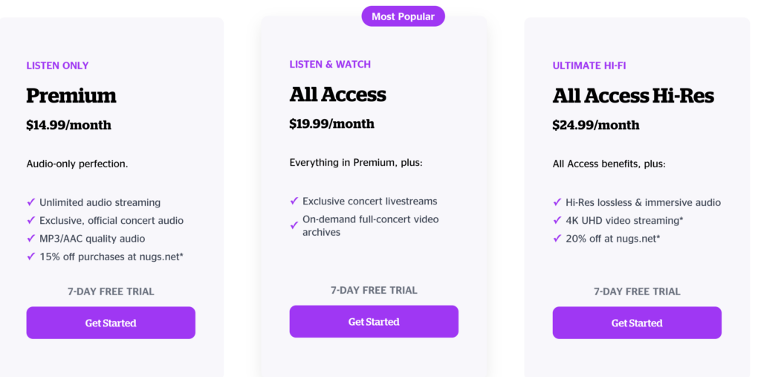Click the Most Popular badge

tap(404, 16)
